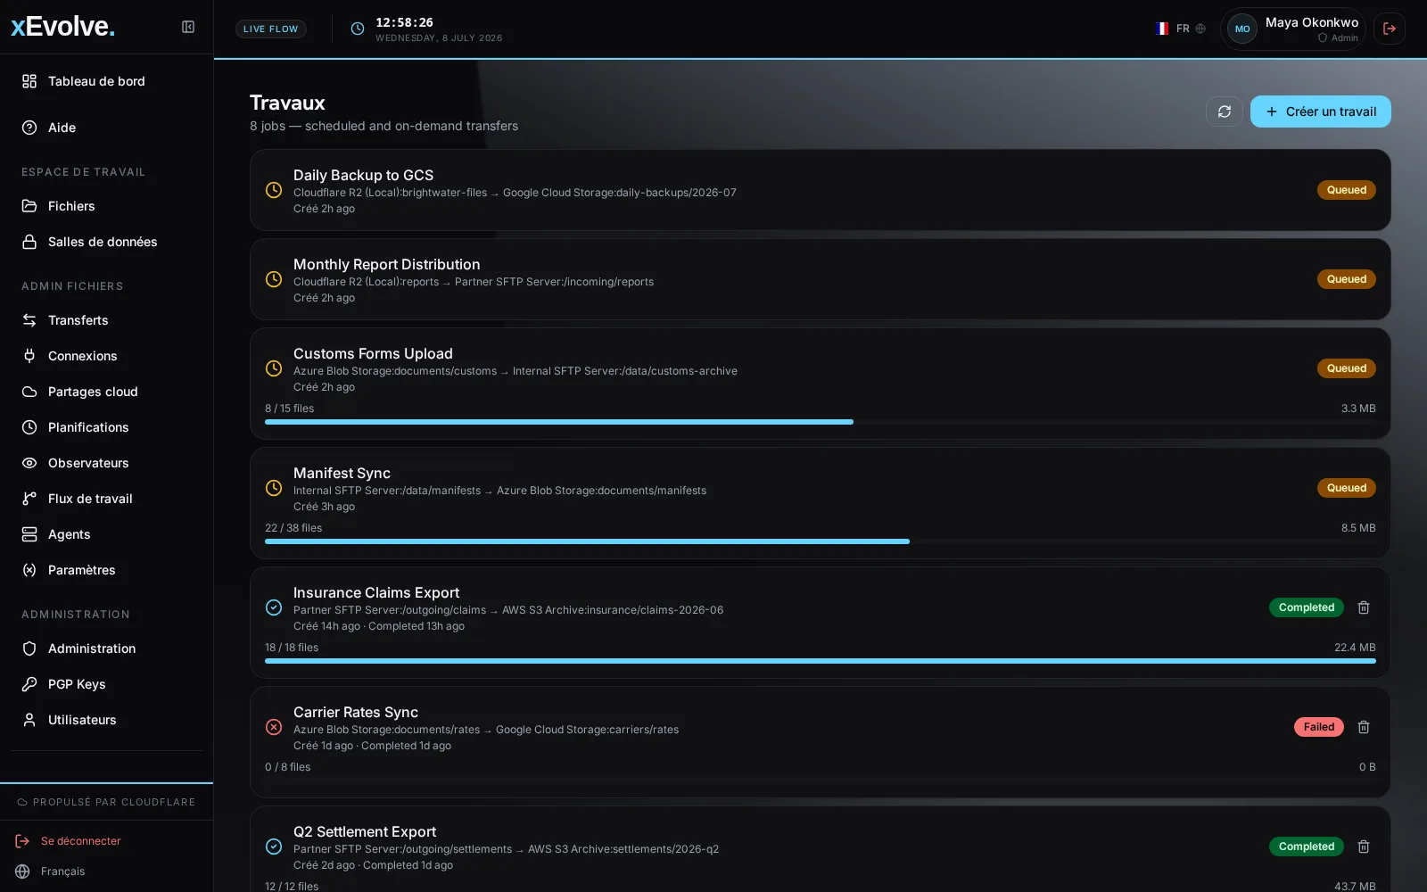Delete the failed Carrier Rates Sync job
Screen dimensions: 1427x892
pos(1364,727)
